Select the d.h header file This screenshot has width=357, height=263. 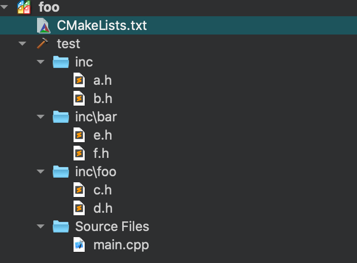pos(102,208)
